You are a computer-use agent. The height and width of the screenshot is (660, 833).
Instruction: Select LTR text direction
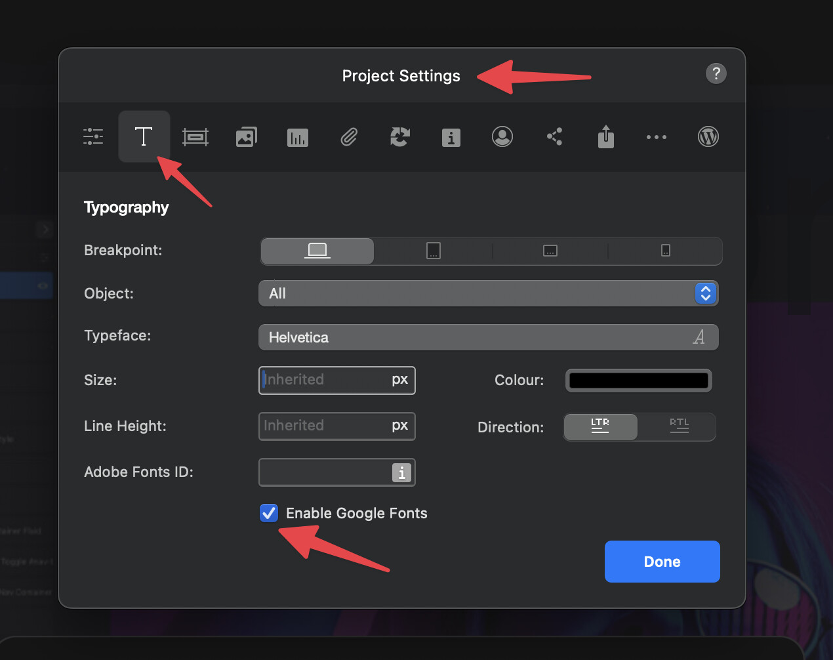point(600,426)
